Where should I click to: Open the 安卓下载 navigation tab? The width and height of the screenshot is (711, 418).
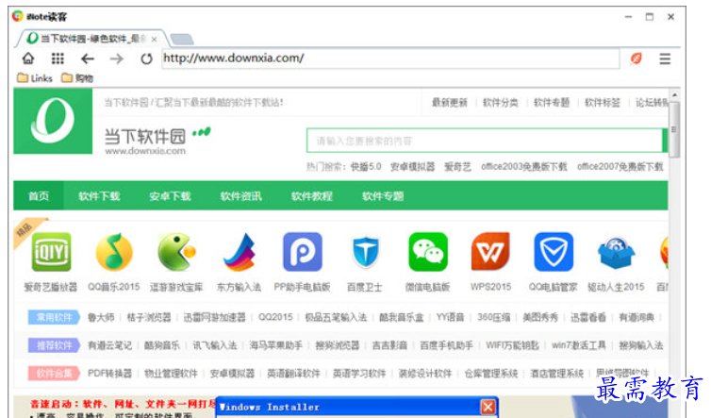(x=170, y=196)
